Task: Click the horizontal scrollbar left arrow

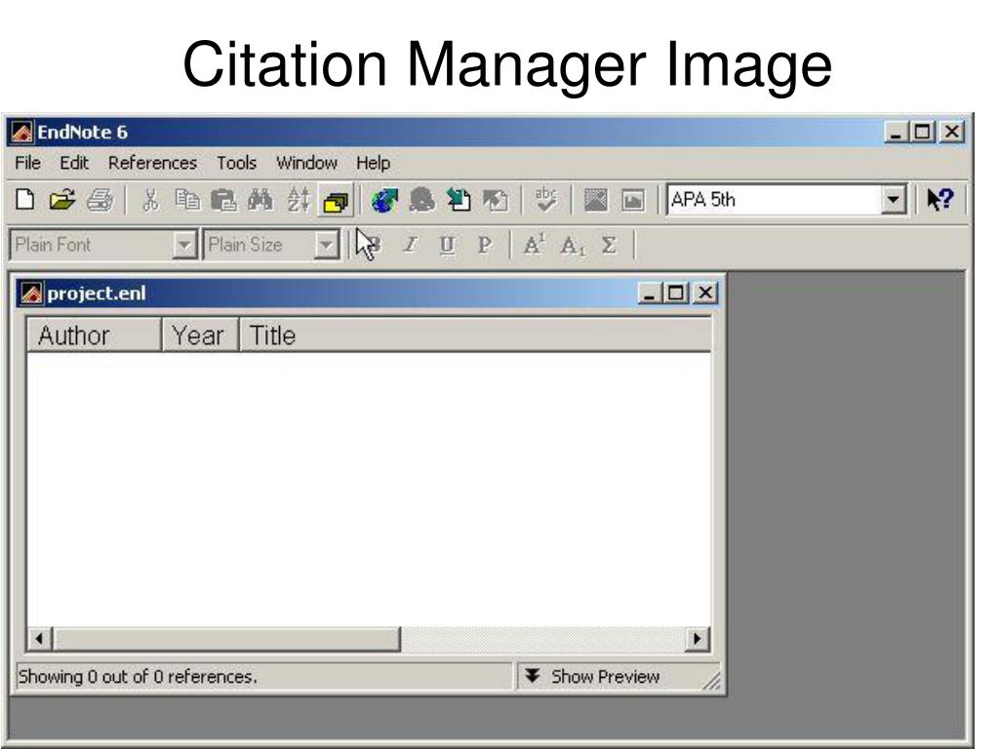Action: 39,639
